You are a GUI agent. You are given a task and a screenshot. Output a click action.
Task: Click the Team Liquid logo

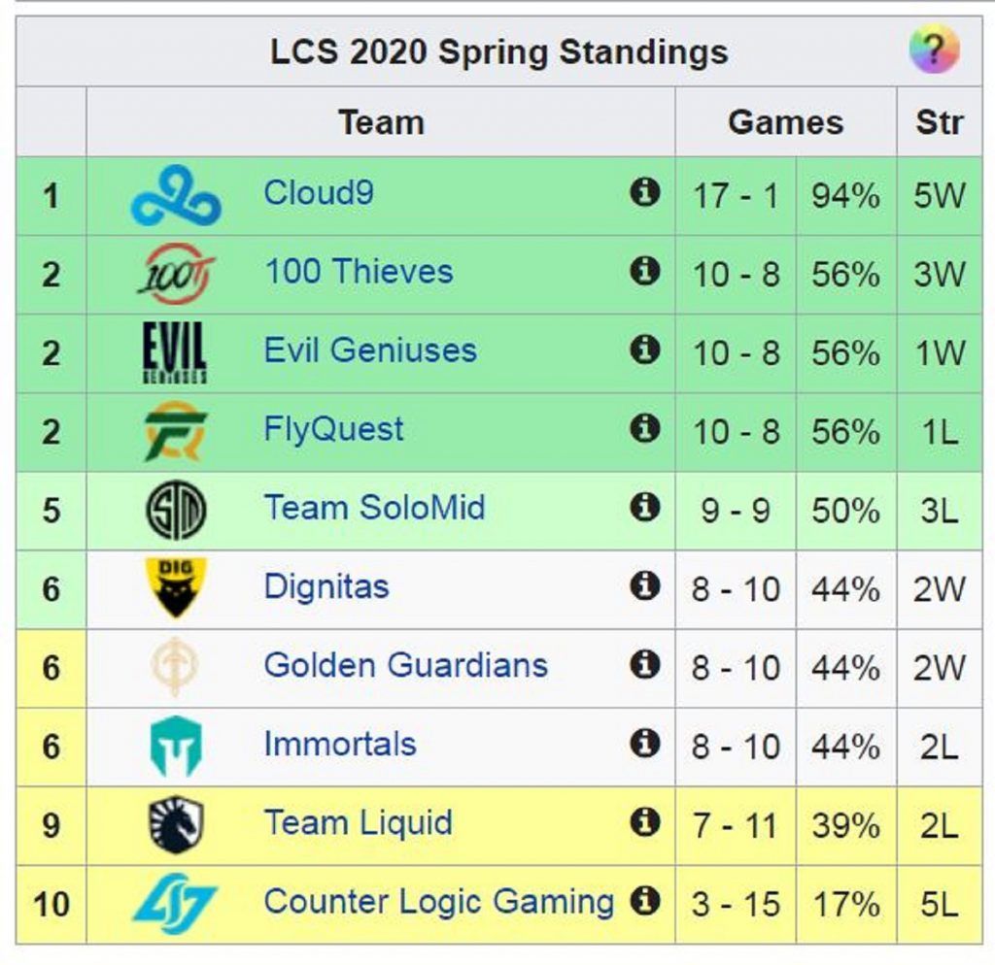pyautogui.click(x=176, y=824)
